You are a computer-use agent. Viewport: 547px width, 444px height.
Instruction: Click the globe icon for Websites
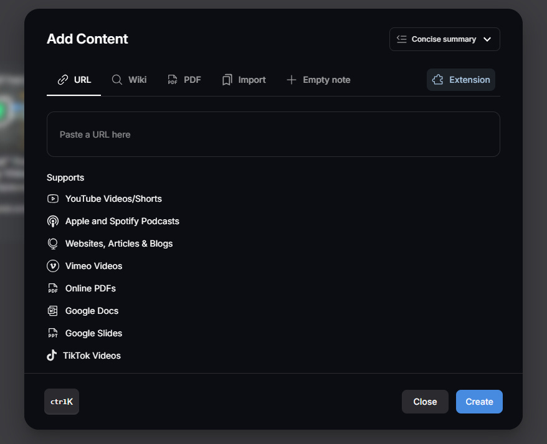[53, 244]
